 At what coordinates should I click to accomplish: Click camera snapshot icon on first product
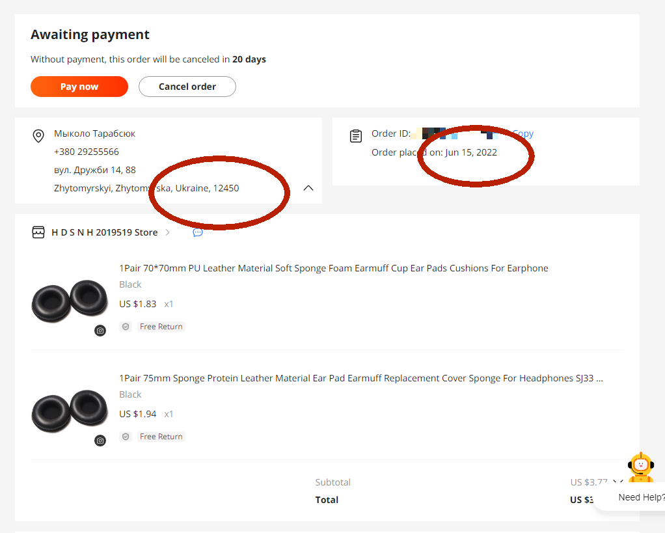100,331
